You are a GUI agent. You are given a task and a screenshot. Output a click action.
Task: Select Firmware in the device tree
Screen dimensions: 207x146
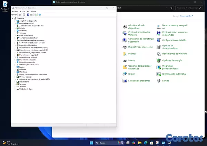click(x=22, y=69)
